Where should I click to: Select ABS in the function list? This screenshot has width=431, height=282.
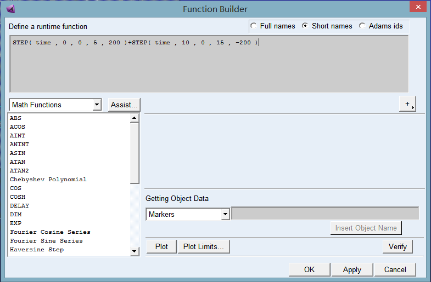(16, 118)
